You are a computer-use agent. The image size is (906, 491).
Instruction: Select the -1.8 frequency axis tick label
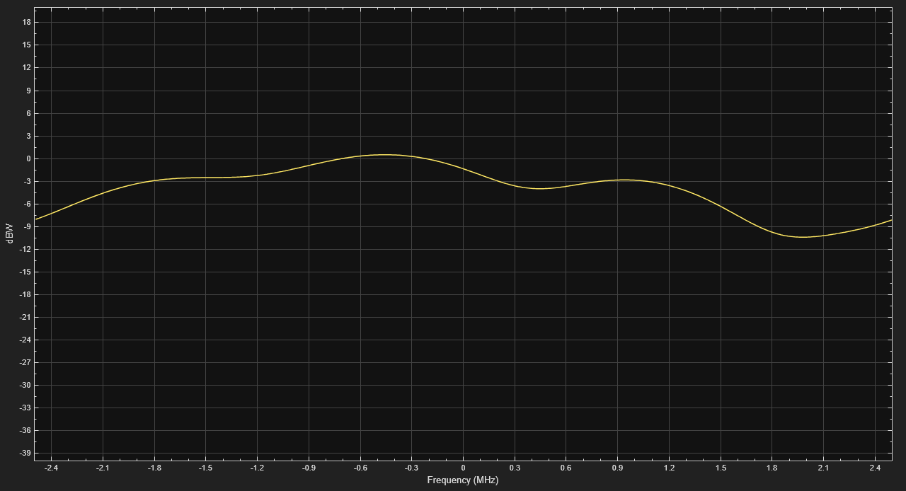point(154,468)
